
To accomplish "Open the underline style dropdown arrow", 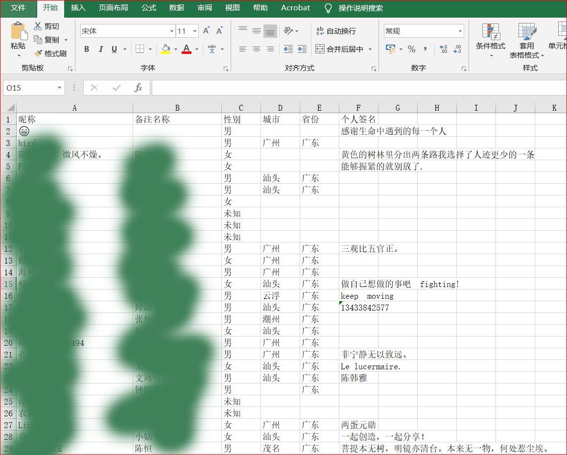I will point(125,49).
